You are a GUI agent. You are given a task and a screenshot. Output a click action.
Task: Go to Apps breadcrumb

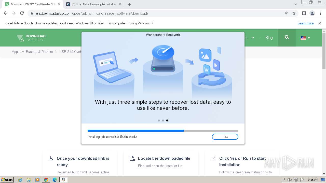pos(16,52)
